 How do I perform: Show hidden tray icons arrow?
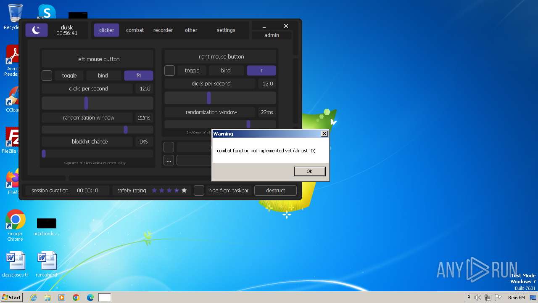click(x=469, y=298)
